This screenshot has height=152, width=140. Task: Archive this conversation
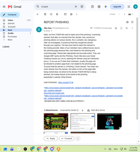click(45, 14)
